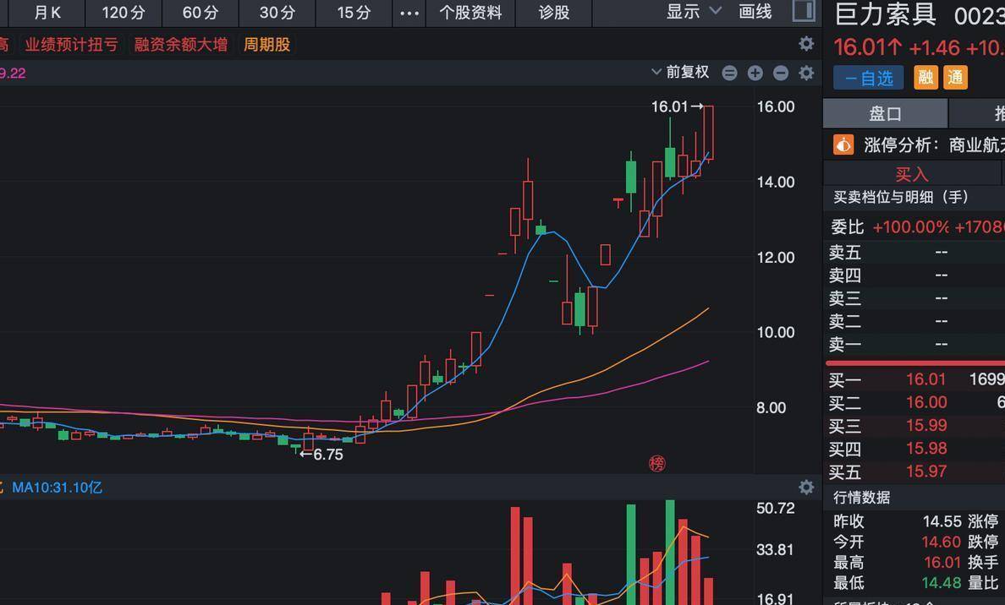Click the 涨停分析 orange icon
The height and width of the screenshot is (605, 1005).
(x=843, y=145)
